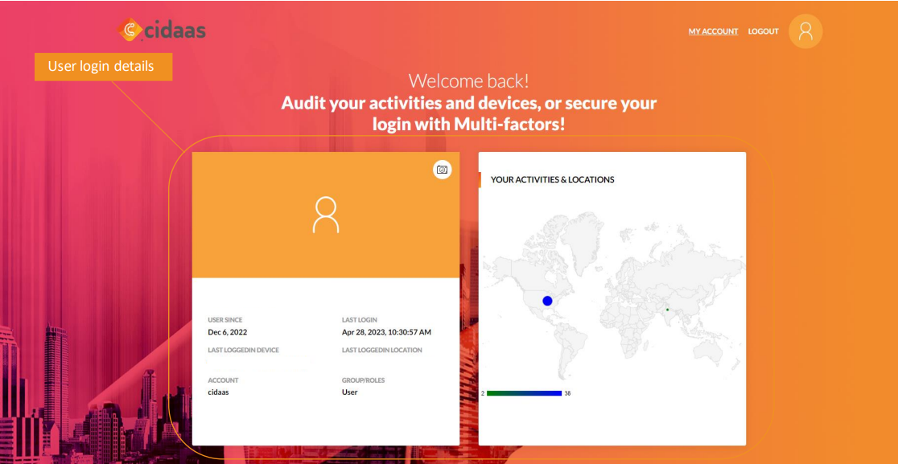The height and width of the screenshot is (464, 898).
Task: Open MY ACCOUNT from the navigation bar
Action: click(x=712, y=31)
